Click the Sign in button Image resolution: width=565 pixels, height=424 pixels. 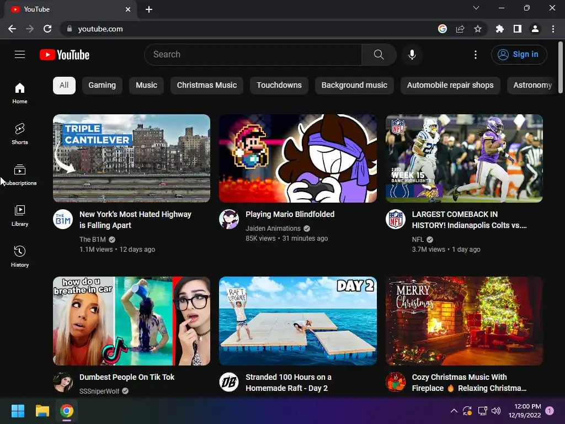(x=519, y=55)
